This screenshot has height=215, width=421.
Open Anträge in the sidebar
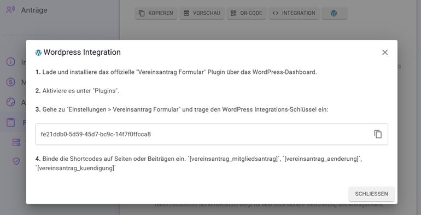coord(34,10)
